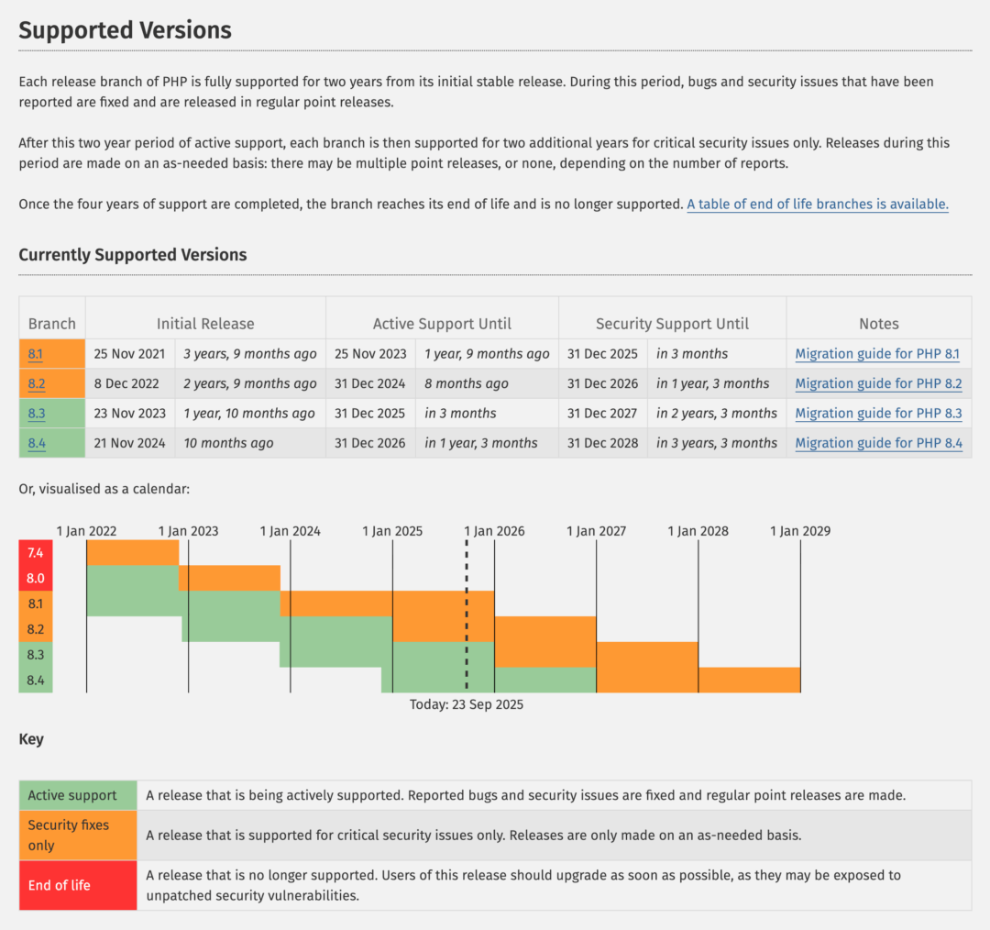Click the '1 Jan 2022' calendar date label
Screen dimensions: 990x930
86,531
